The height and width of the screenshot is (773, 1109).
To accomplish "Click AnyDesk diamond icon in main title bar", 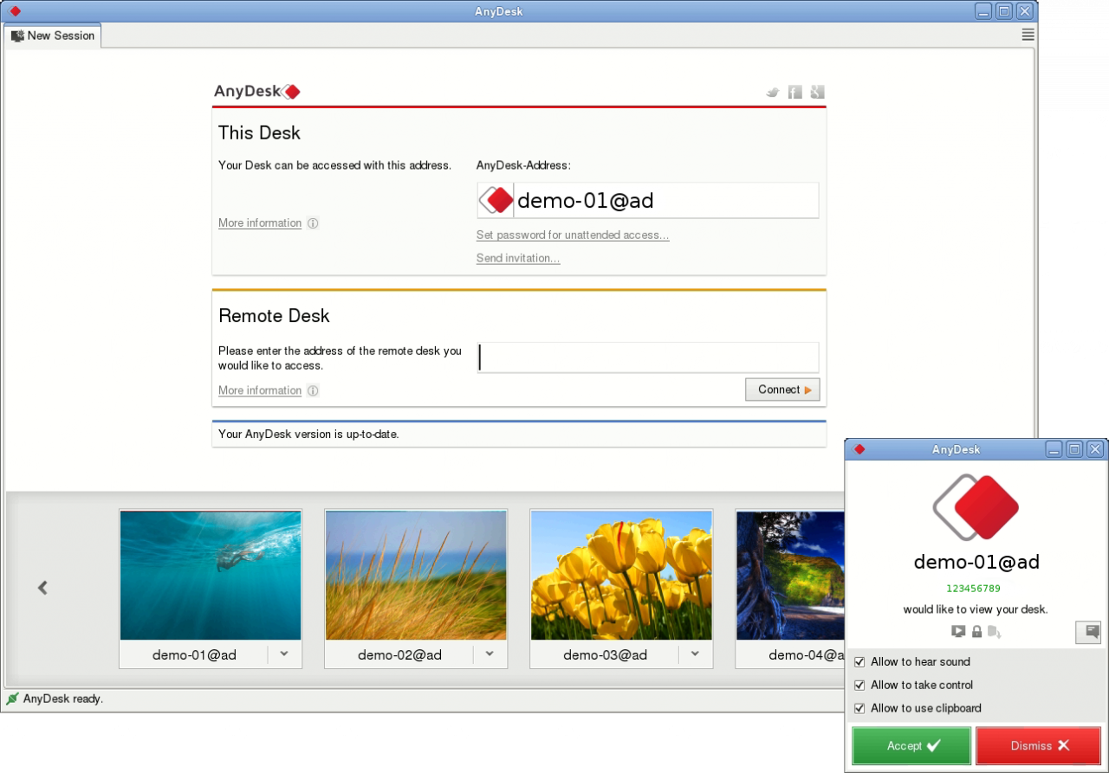I will click(15, 11).
